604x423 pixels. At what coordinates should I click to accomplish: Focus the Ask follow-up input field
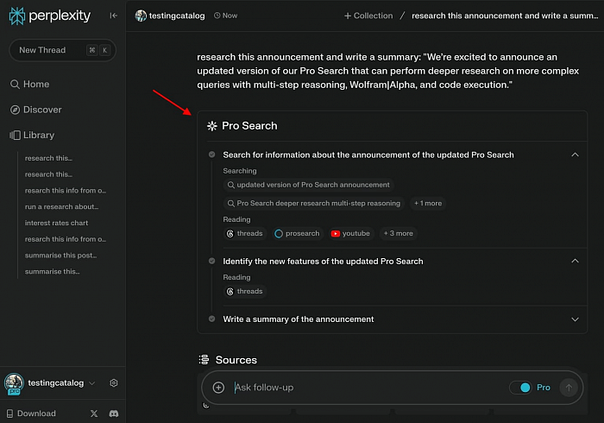click(368, 388)
